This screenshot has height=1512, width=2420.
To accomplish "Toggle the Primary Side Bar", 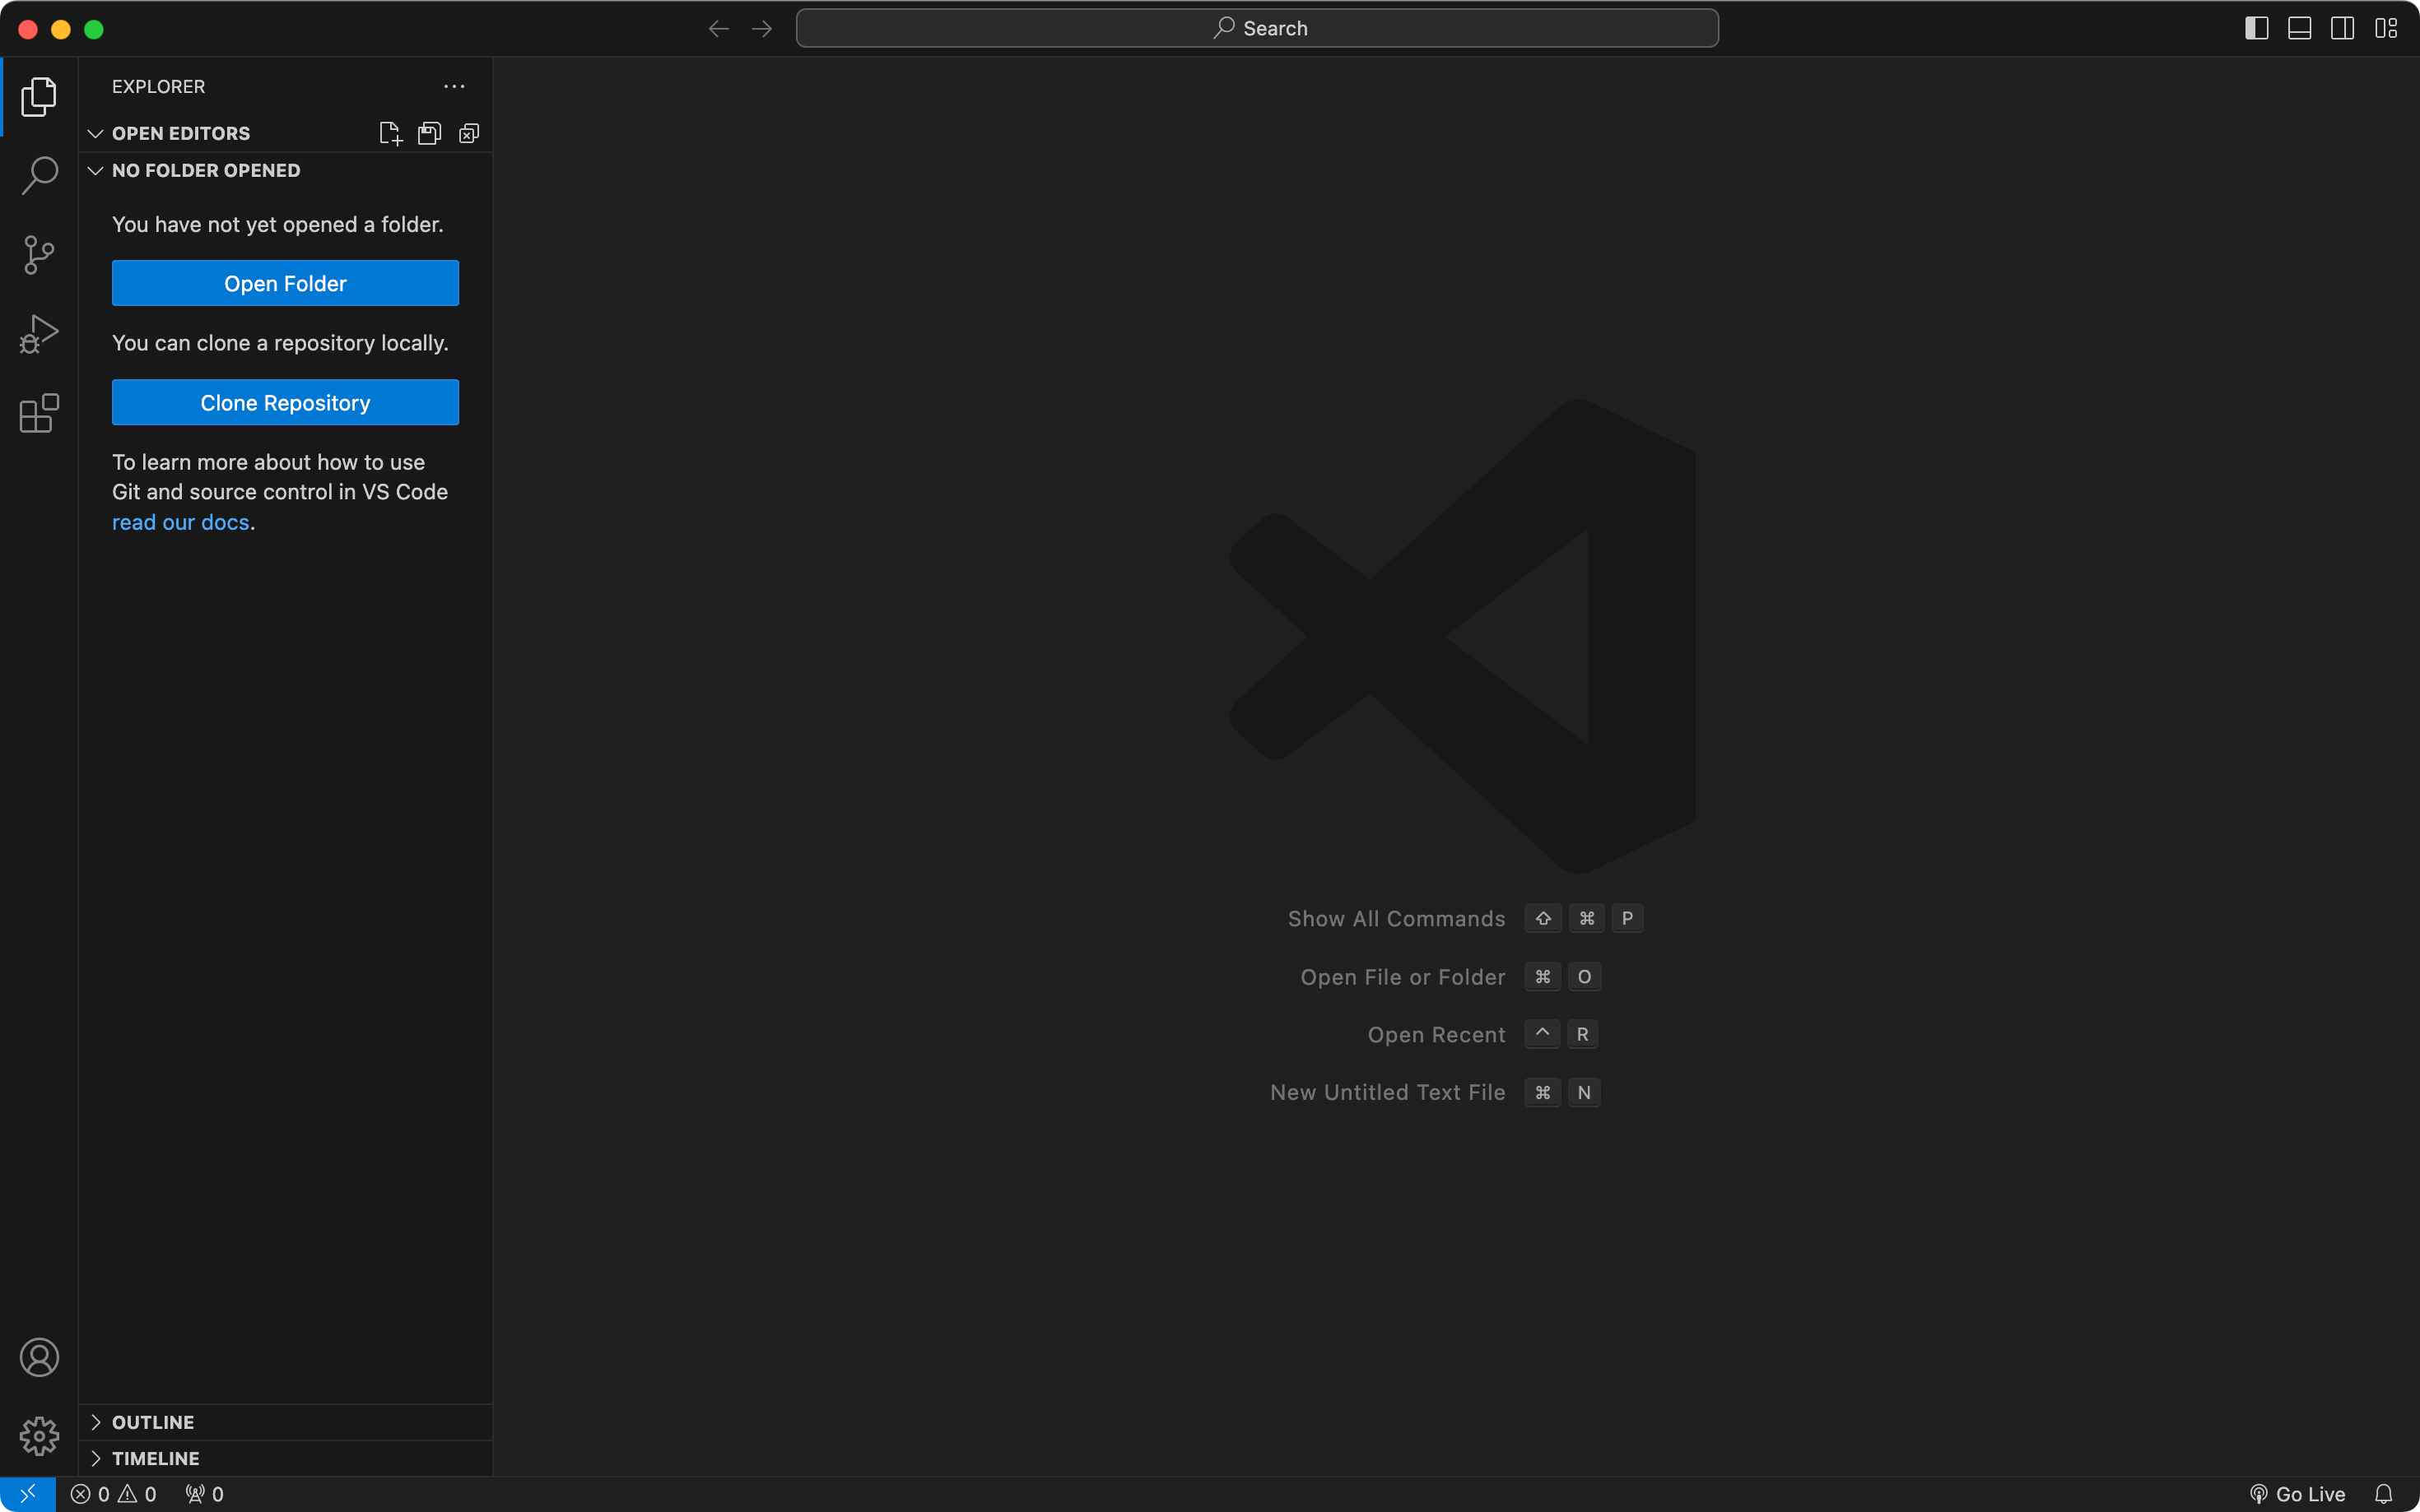I will pos(2256,28).
